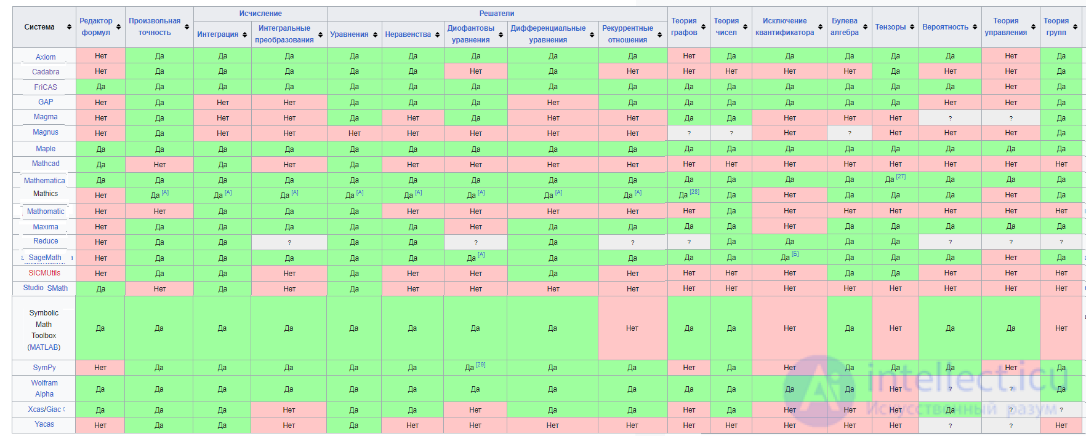This screenshot has width=1086, height=439.
Task: Open the Решатели group header link
Action: tap(497, 14)
